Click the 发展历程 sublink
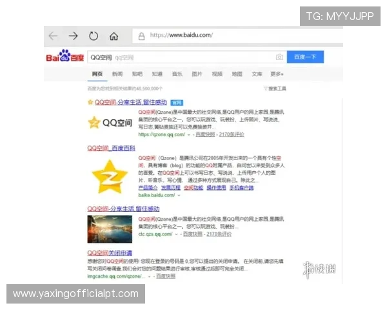The width and height of the screenshot is (387, 310). pyautogui.click(x=171, y=188)
